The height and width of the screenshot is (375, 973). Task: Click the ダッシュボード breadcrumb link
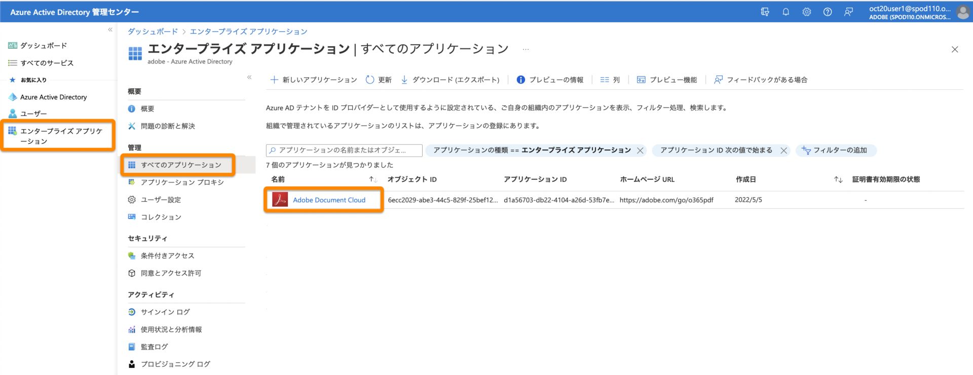pyautogui.click(x=153, y=31)
